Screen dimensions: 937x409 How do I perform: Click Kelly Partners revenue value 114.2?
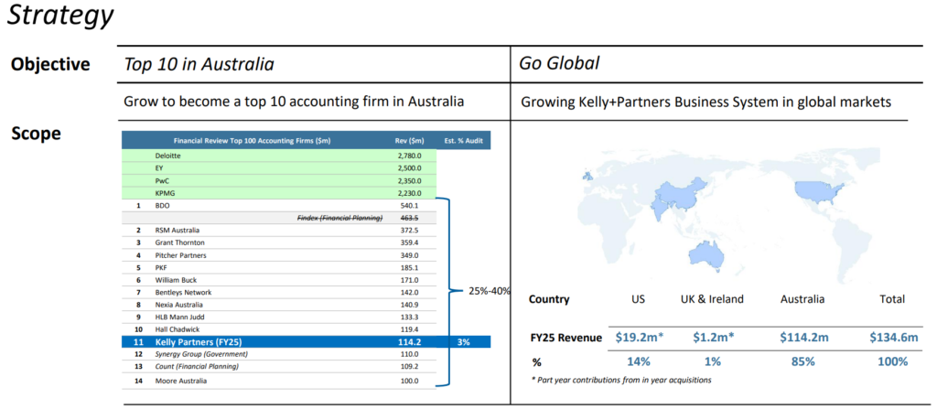(410, 342)
